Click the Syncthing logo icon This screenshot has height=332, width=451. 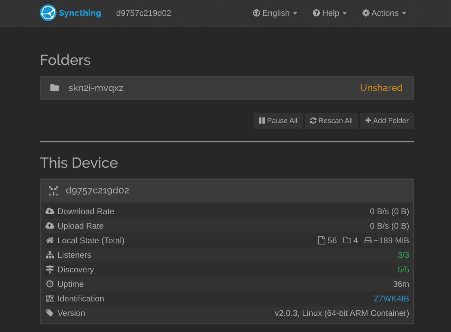tap(48, 13)
